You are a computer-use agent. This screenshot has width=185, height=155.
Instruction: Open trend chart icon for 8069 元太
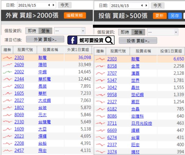(7, 115)
